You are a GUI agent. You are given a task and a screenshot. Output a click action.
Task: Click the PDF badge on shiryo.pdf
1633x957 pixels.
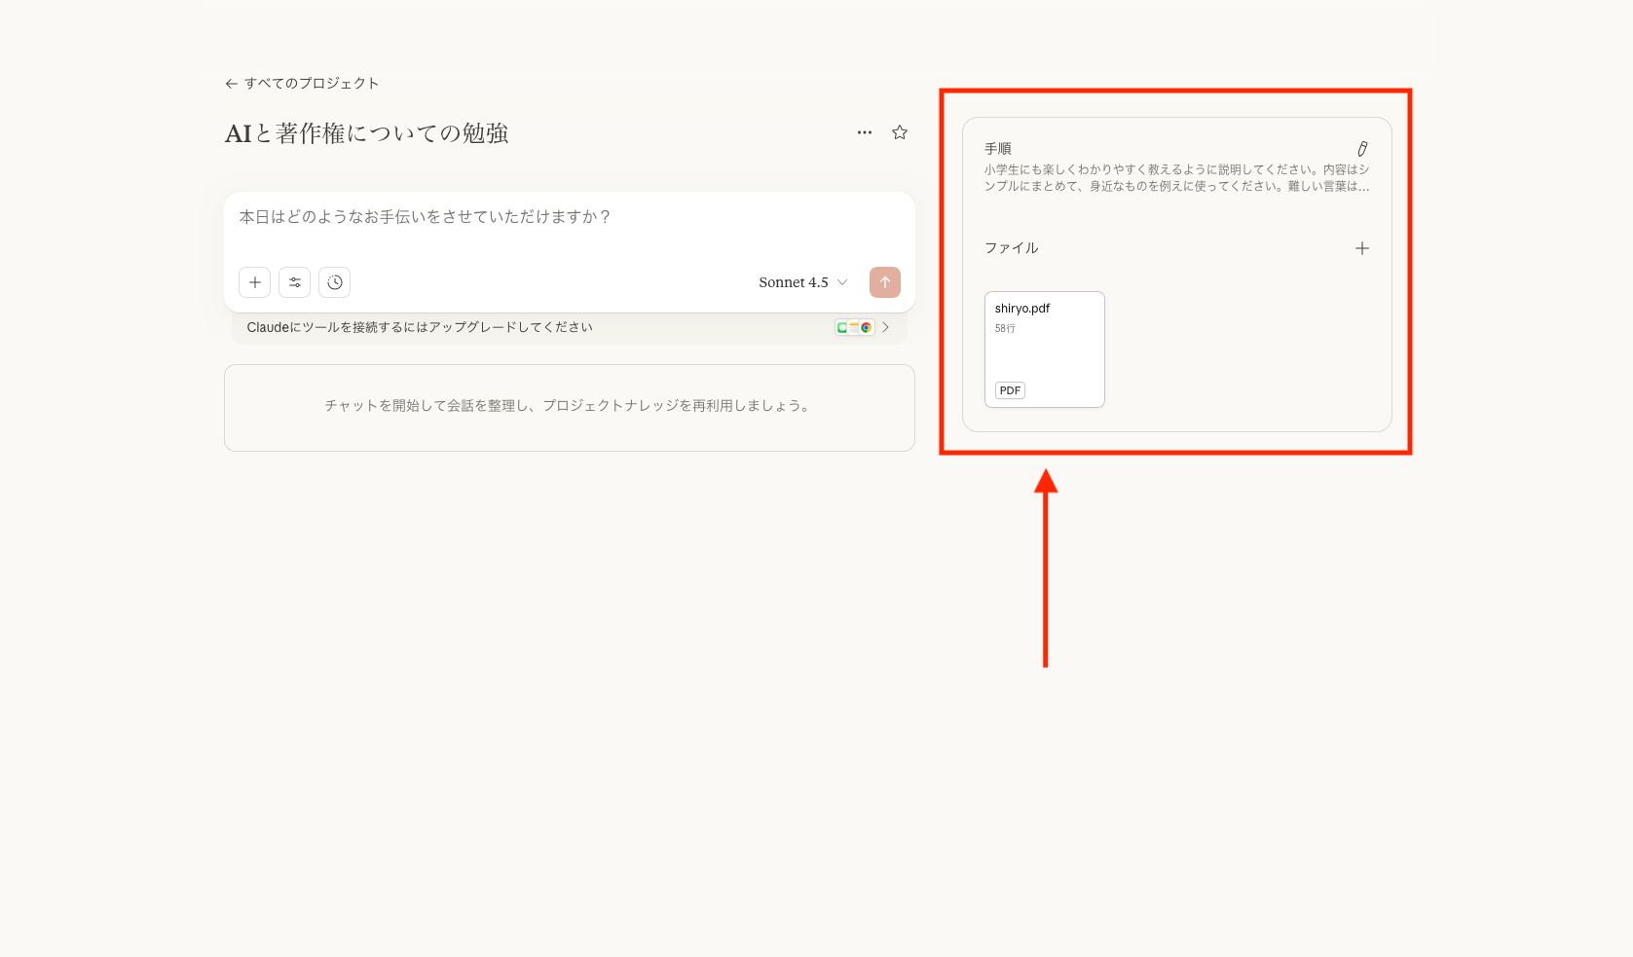[x=1009, y=389]
